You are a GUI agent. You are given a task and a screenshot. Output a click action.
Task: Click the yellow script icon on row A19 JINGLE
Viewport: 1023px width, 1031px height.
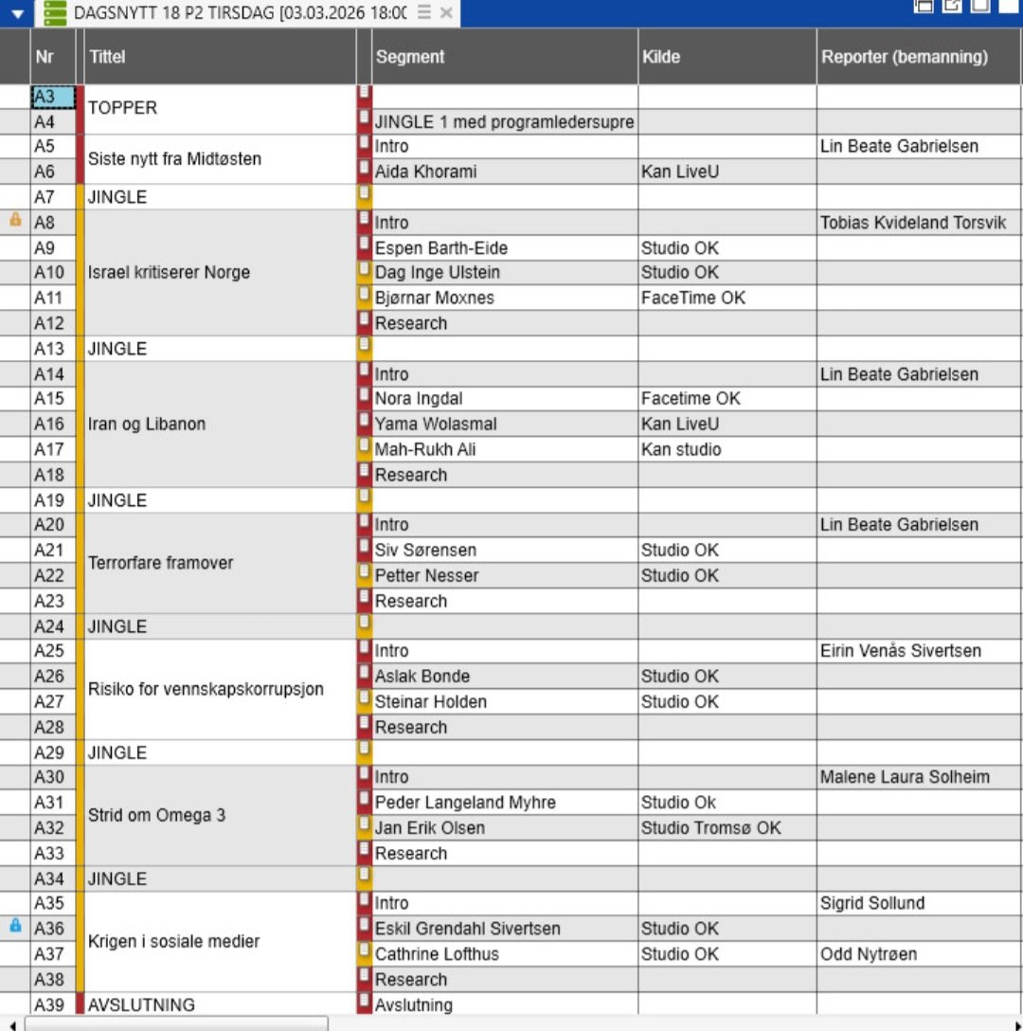(364, 497)
